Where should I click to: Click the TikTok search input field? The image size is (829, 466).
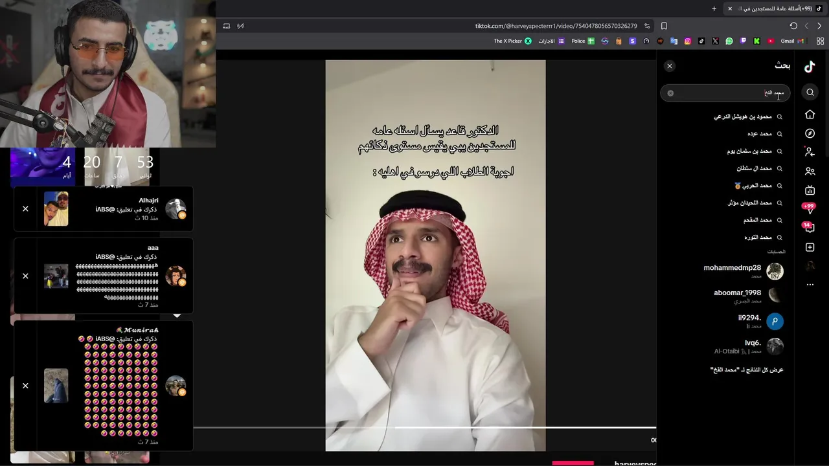pos(725,93)
